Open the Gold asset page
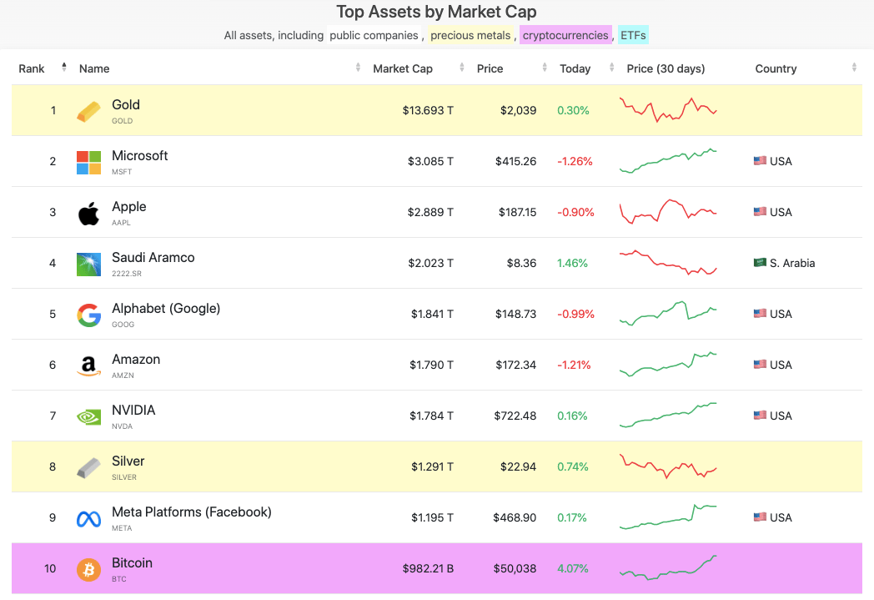 [126, 105]
